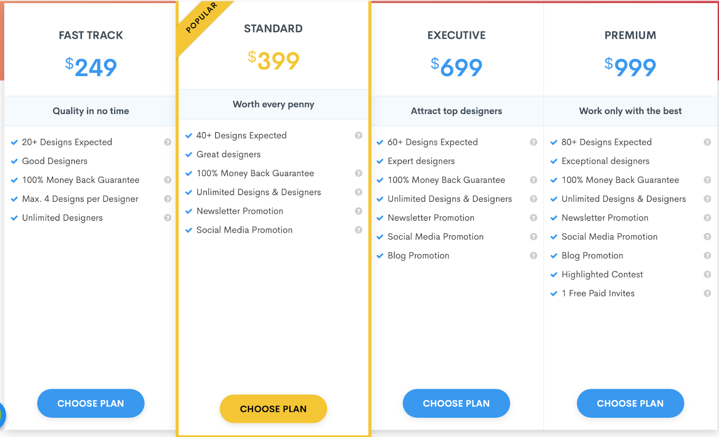Viewport: 719px width, 437px height.
Task: Click help icon for Premium Money Back Guarantee
Action: coord(707,180)
